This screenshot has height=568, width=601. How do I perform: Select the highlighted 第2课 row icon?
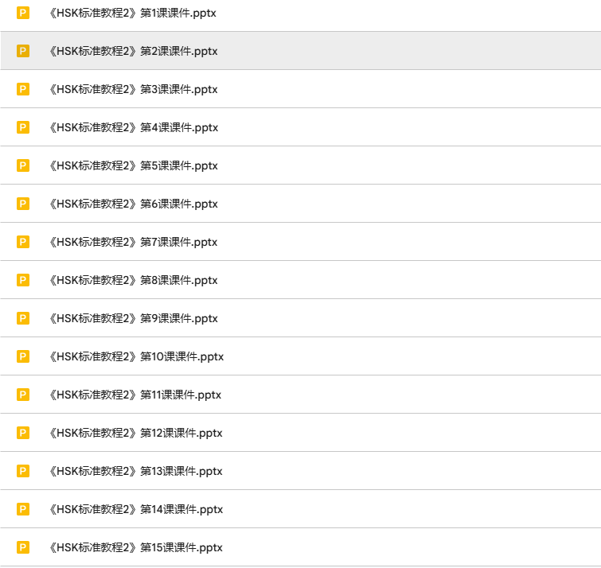click(23, 51)
